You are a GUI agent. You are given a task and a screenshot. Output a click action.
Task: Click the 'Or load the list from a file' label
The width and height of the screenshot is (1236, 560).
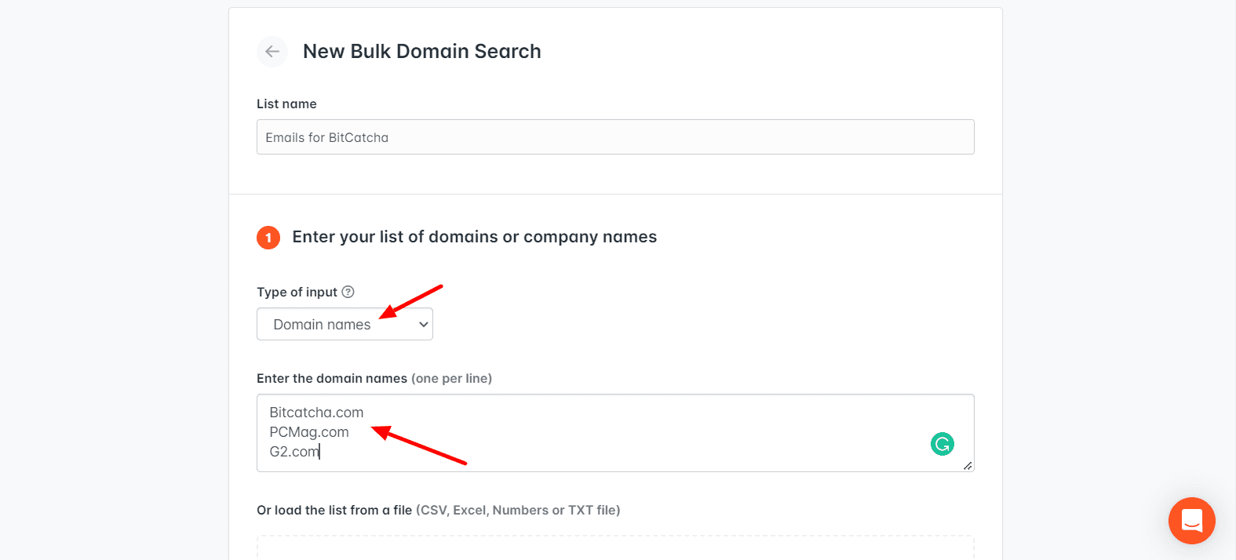pos(334,511)
